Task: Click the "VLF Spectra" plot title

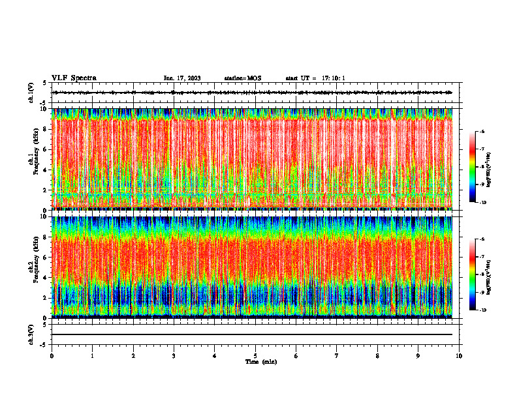Action: tap(74, 78)
